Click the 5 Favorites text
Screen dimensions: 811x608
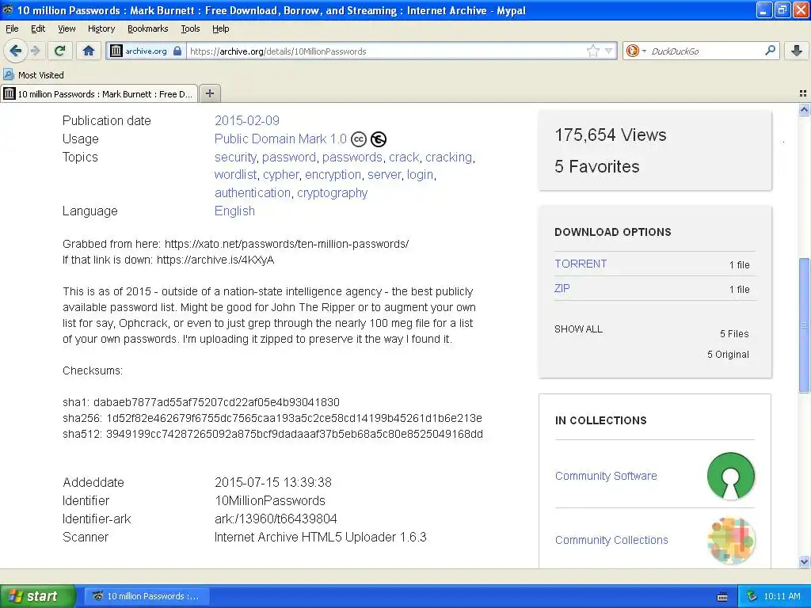point(597,166)
